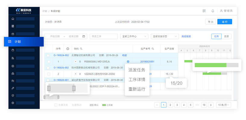
Task: Click the QR code icon in header
Action: (204, 11)
